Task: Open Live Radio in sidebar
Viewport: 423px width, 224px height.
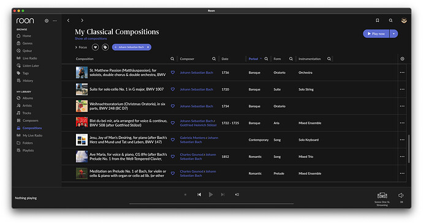Action: click(29, 58)
